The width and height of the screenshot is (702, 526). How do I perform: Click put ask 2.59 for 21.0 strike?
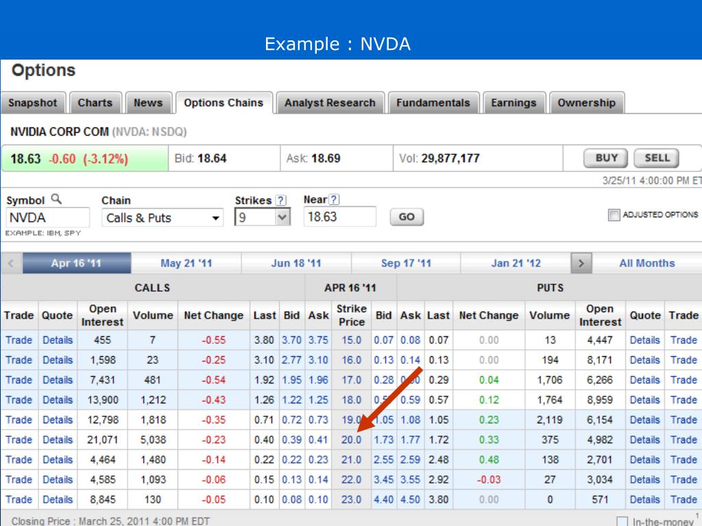(411, 460)
